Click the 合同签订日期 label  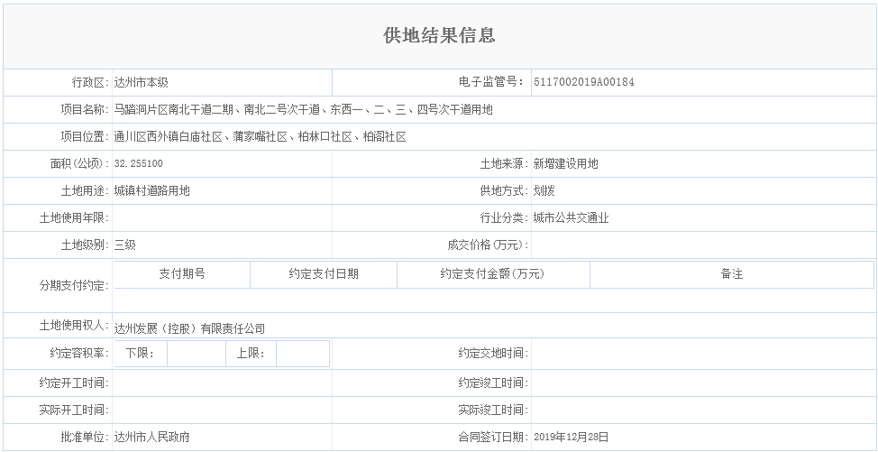pyautogui.click(x=493, y=437)
